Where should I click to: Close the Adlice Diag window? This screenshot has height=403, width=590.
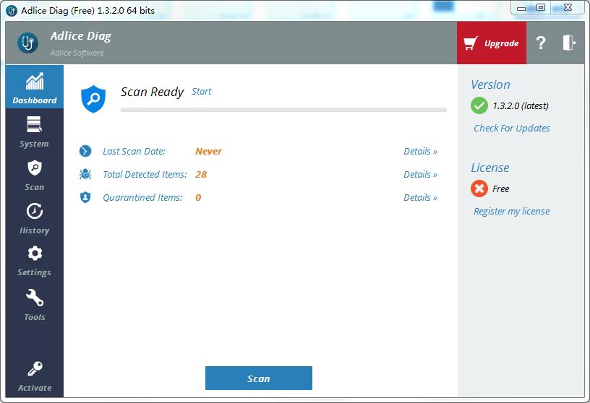(568, 7)
